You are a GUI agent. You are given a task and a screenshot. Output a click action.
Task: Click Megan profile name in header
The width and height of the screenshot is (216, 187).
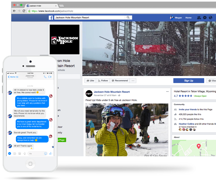tap(178, 18)
